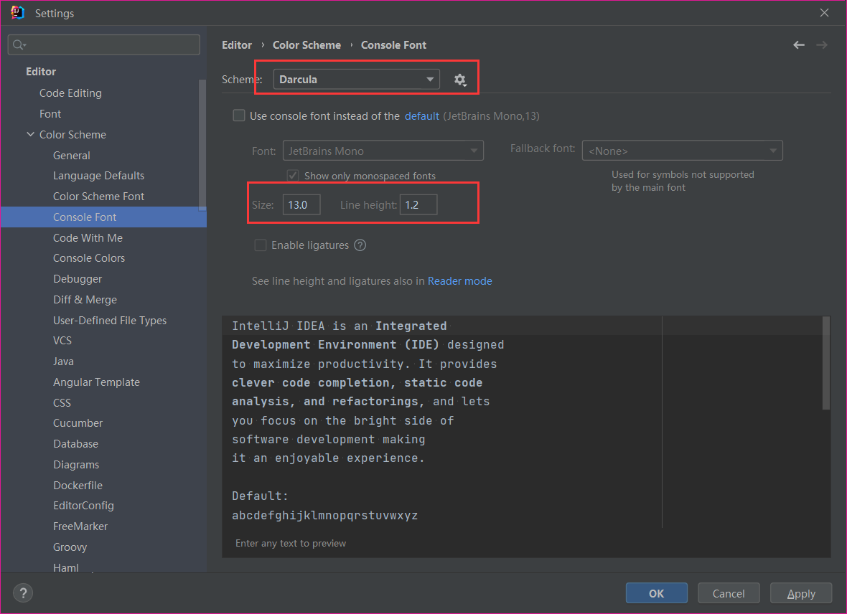Image resolution: width=847 pixels, height=614 pixels.
Task: Close the Settings dialog
Action: (824, 12)
